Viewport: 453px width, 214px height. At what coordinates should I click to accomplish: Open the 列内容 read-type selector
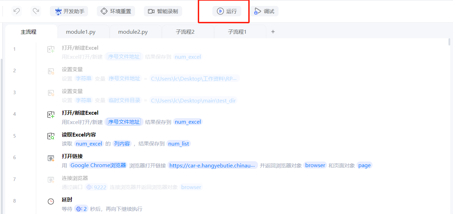click(x=122, y=144)
